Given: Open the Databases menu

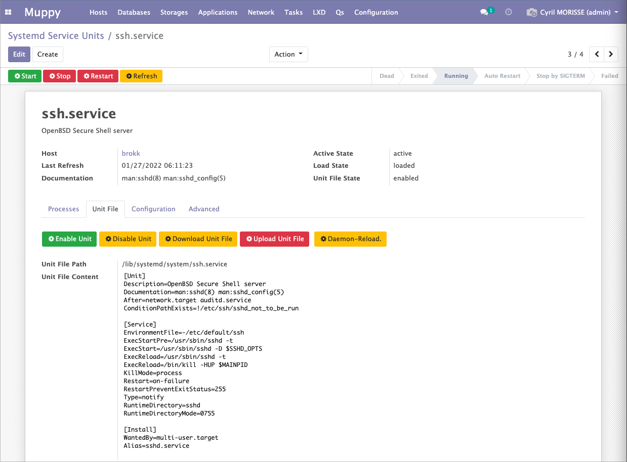Looking at the screenshot, I should 134,12.
